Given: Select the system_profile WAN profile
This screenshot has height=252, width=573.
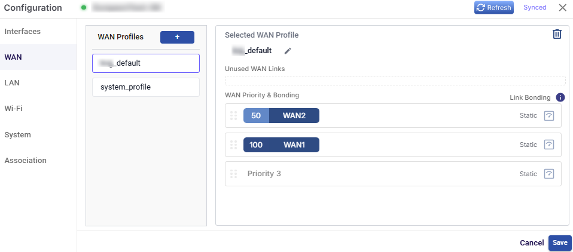Looking at the screenshot, I should pos(146,87).
